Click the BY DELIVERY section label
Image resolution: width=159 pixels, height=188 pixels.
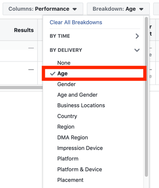[66, 50]
